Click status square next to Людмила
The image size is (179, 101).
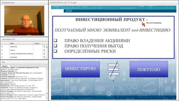click(x=2, y=47)
